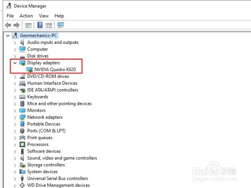
Task: Click the Processors chip icon
Action: click(x=22, y=145)
